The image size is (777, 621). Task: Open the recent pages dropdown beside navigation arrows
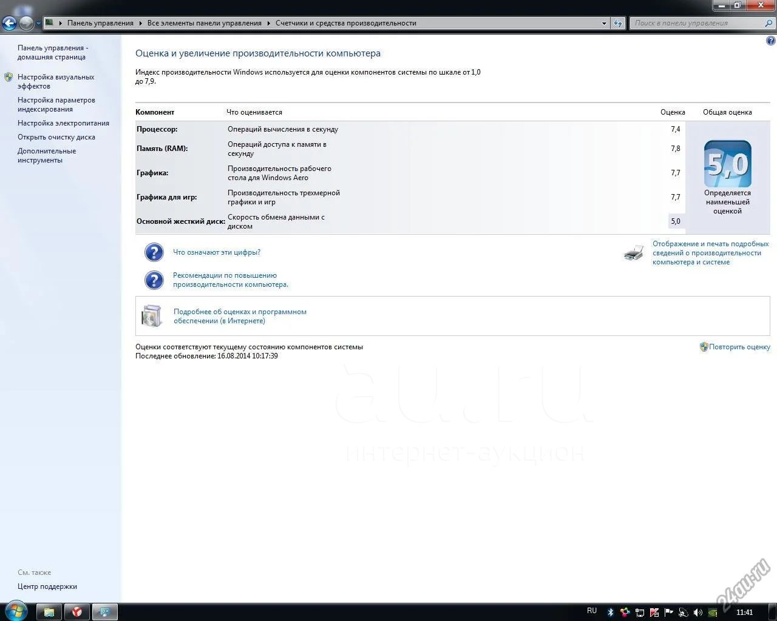point(38,24)
